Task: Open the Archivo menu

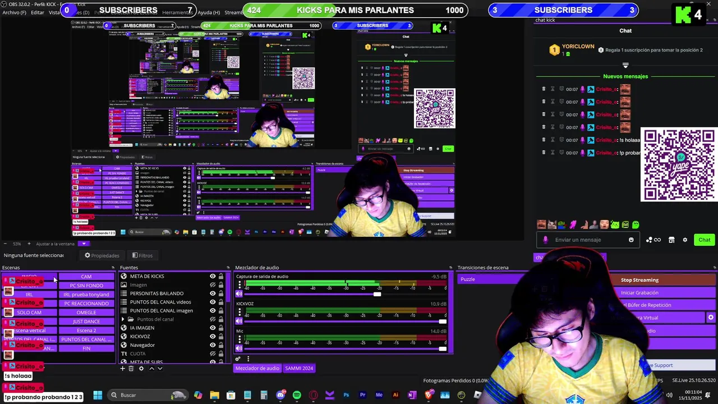Action: pos(14,12)
